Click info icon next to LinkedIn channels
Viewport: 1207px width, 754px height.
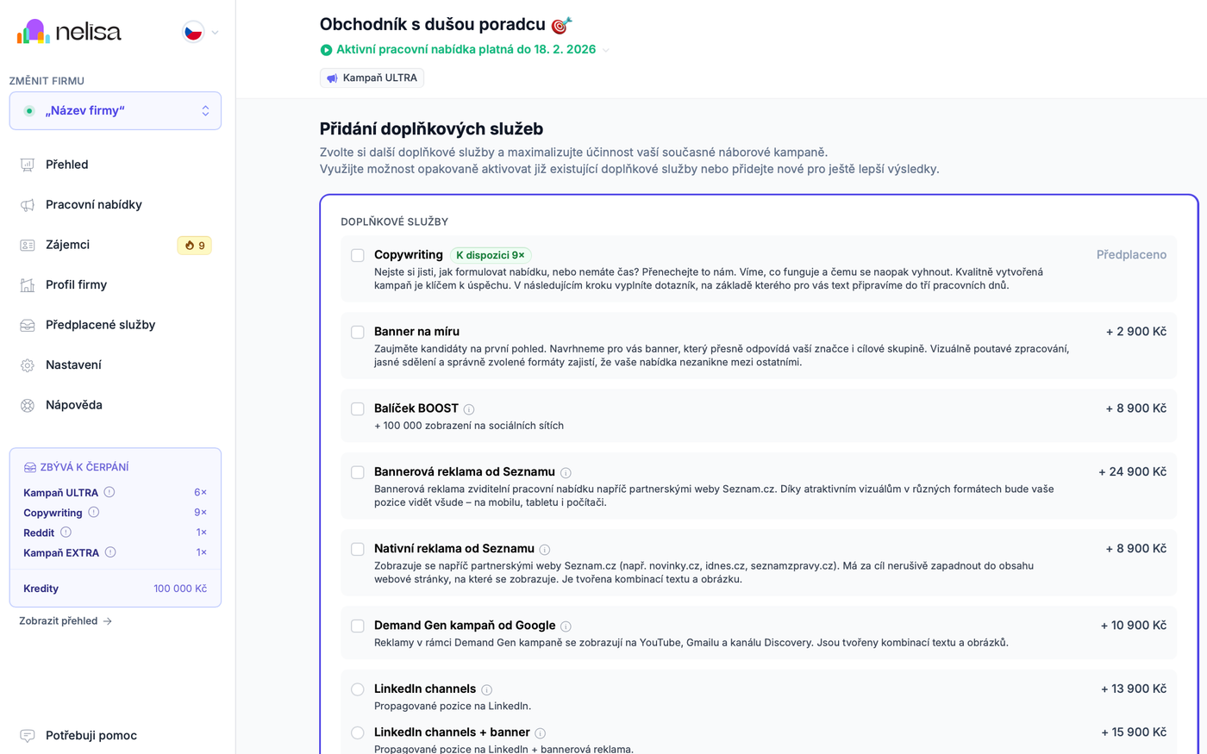click(x=487, y=690)
